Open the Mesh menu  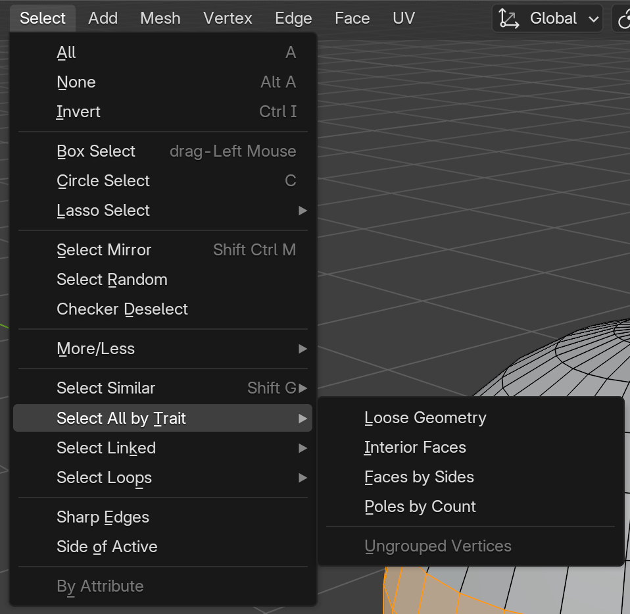pos(160,18)
